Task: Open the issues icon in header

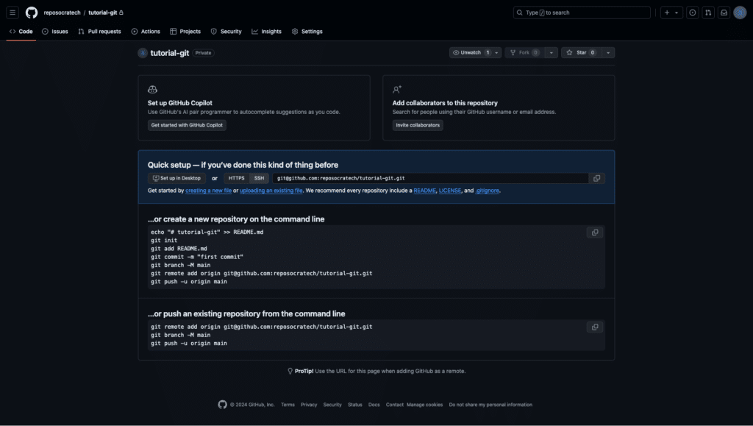Action: 693,13
